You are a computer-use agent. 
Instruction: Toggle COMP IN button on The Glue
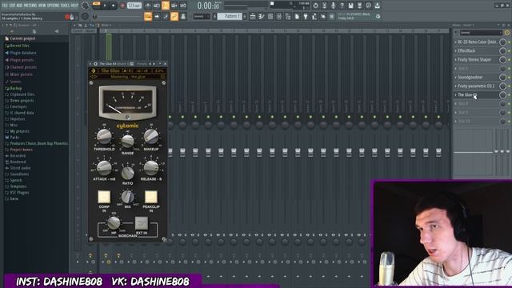tap(104, 197)
